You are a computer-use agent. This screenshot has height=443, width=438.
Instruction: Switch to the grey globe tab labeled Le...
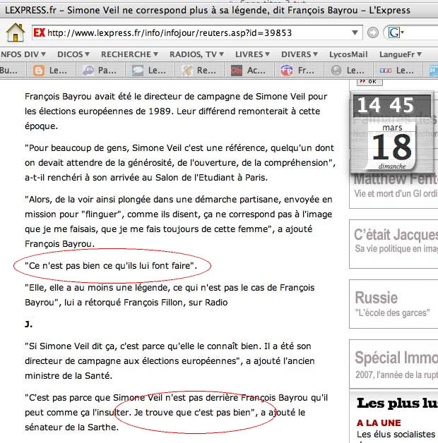[348, 71]
